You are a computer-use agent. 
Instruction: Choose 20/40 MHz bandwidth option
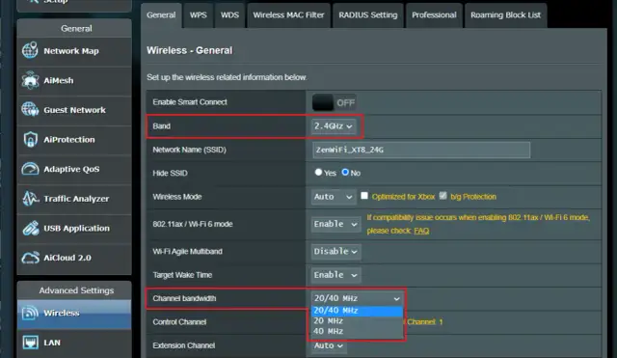point(357,311)
